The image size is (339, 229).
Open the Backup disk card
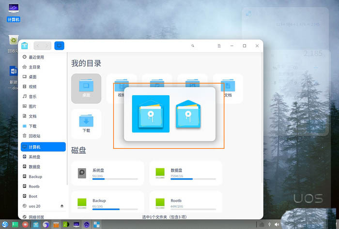pyautogui.click(x=108, y=202)
